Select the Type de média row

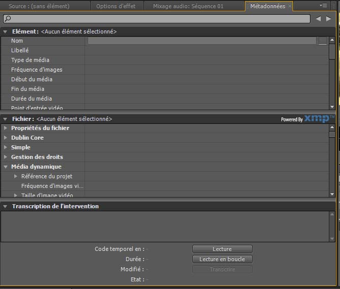tap(165, 60)
